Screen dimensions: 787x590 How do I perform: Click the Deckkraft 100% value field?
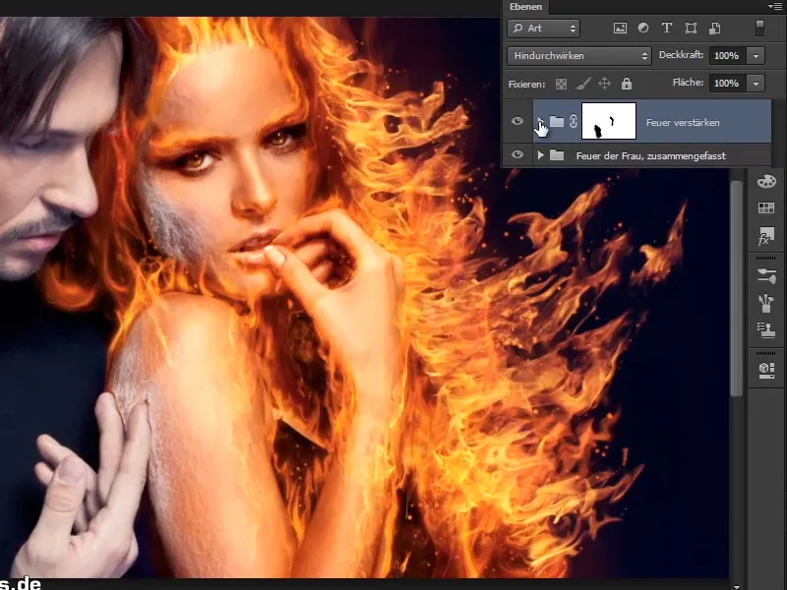pyautogui.click(x=727, y=56)
